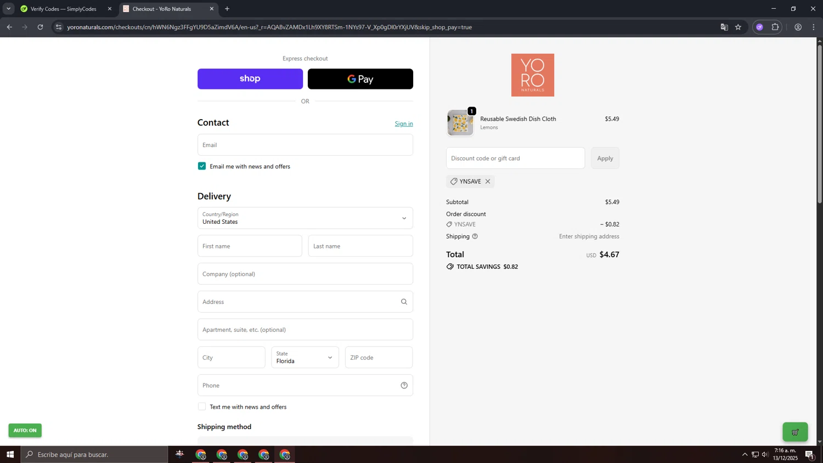
Task: Click the translate page icon
Action: pyautogui.click(x=724, y=27)
